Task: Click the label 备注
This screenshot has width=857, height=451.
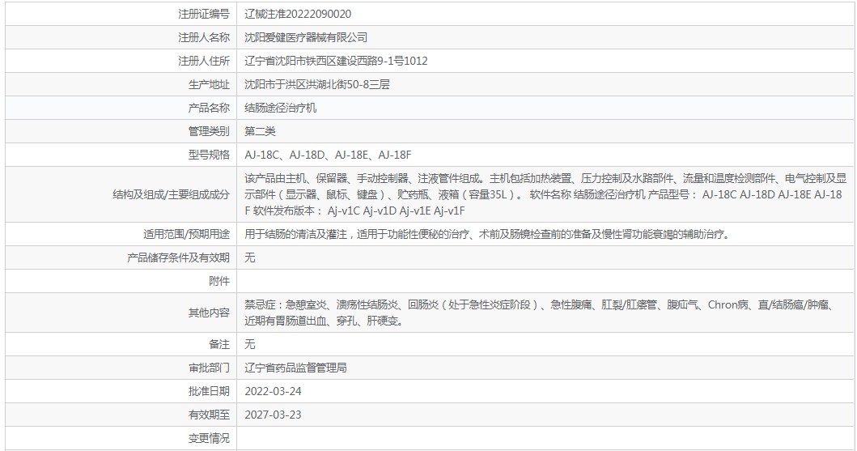Action: (219, 344)
